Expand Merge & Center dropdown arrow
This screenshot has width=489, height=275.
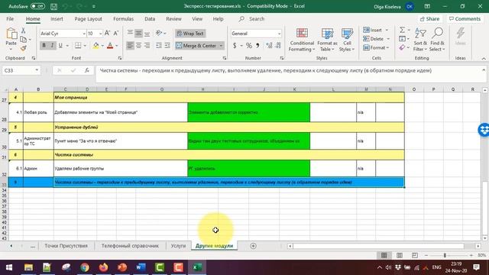tap(221, 46)
